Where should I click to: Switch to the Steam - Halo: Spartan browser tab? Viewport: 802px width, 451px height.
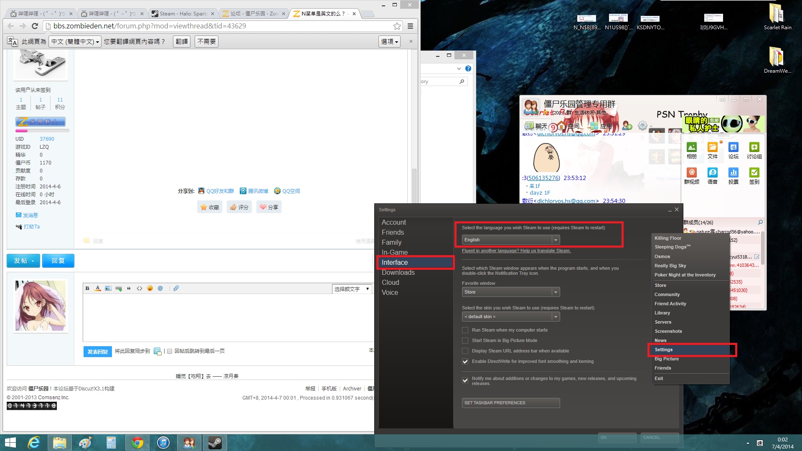click(x=183, y=13)
